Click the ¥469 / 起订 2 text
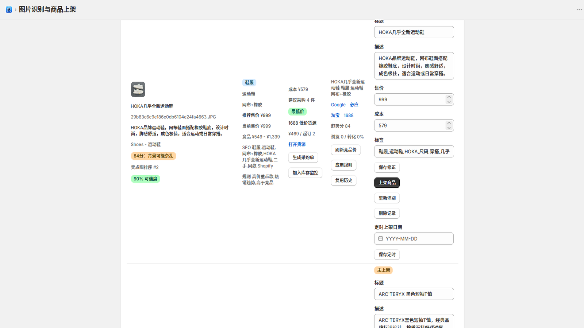This screenshot has width=584, height=328. tap(301, 134)
